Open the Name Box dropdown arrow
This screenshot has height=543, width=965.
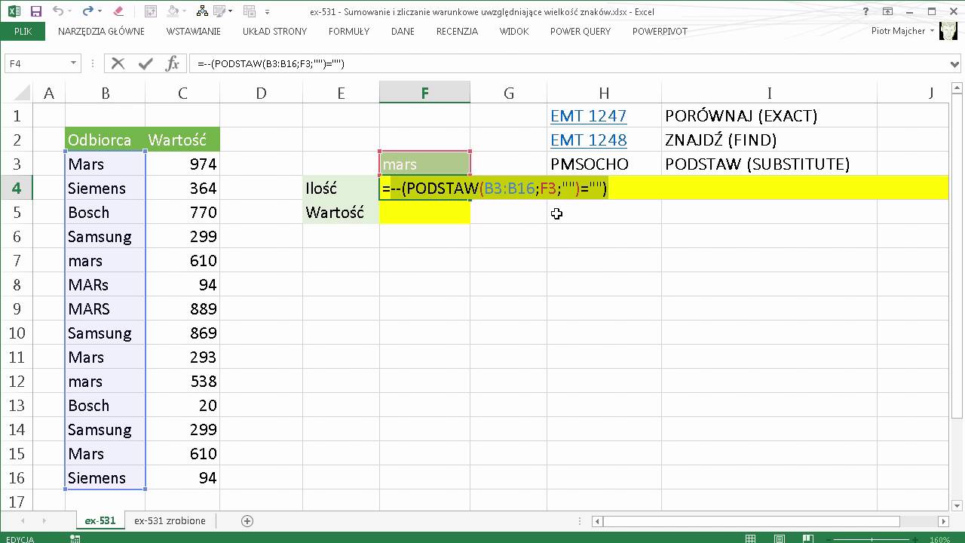(73, 64)
